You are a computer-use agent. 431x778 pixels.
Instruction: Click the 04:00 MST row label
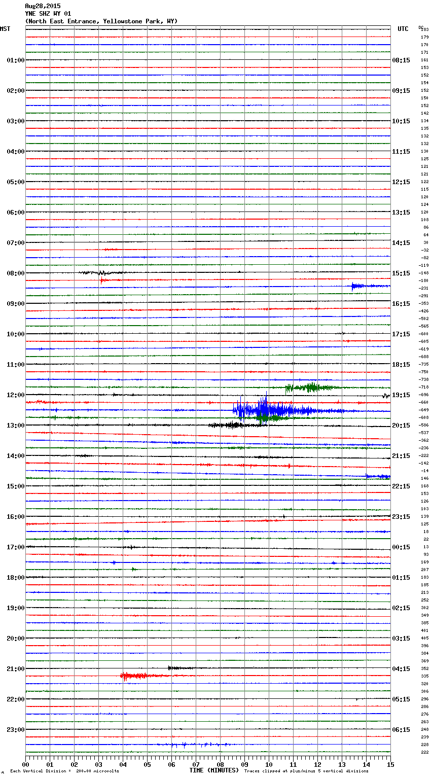coord(16,152)
